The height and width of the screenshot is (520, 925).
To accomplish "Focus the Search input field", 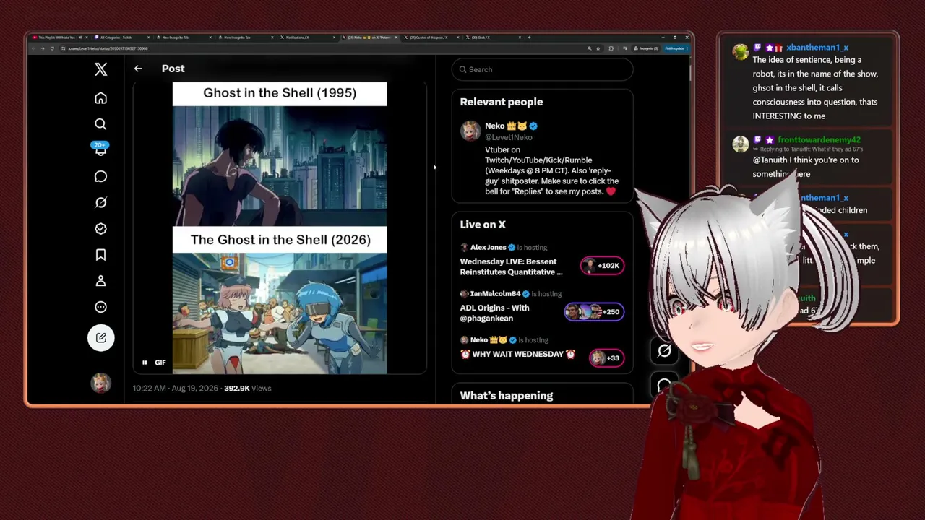I will click(x=543, y=69).
